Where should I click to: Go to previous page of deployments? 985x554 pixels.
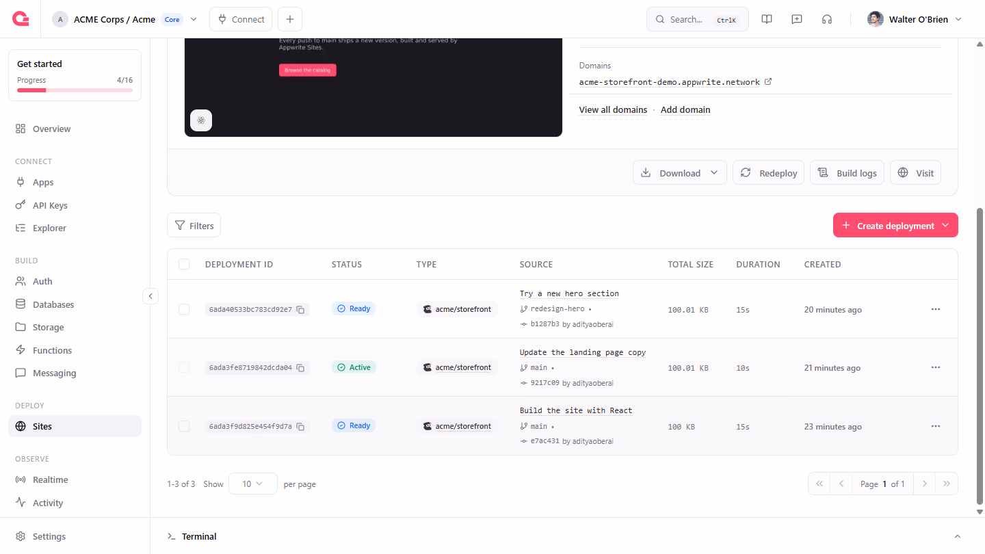tap(841, 484)
